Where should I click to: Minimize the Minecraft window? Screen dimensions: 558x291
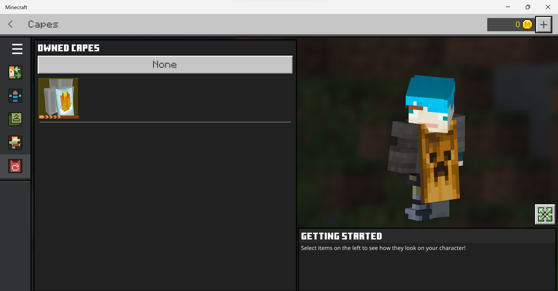tap(508, 7)
